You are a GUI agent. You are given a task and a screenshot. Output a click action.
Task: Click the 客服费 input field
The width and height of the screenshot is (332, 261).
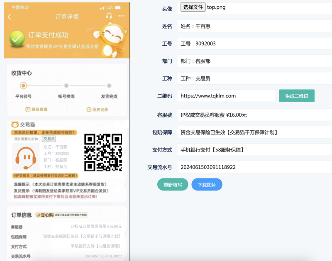(254, 115)
